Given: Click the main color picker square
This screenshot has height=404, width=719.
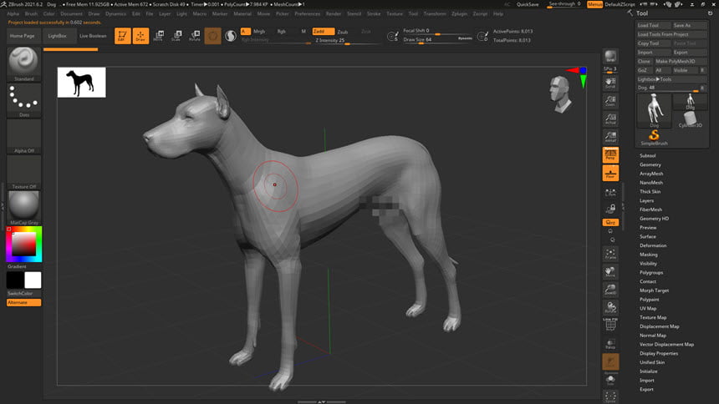Looking at the screenshot, I should tap(24, 244).
